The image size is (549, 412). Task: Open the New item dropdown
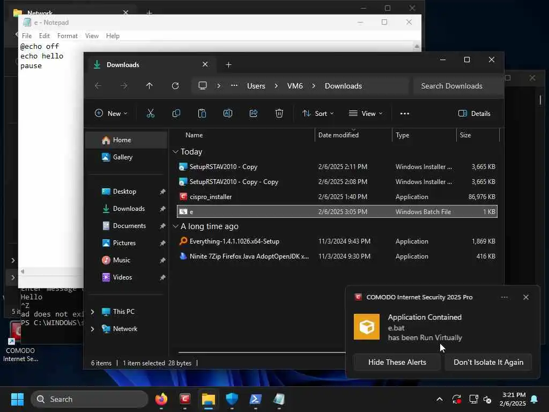(111, 114)
